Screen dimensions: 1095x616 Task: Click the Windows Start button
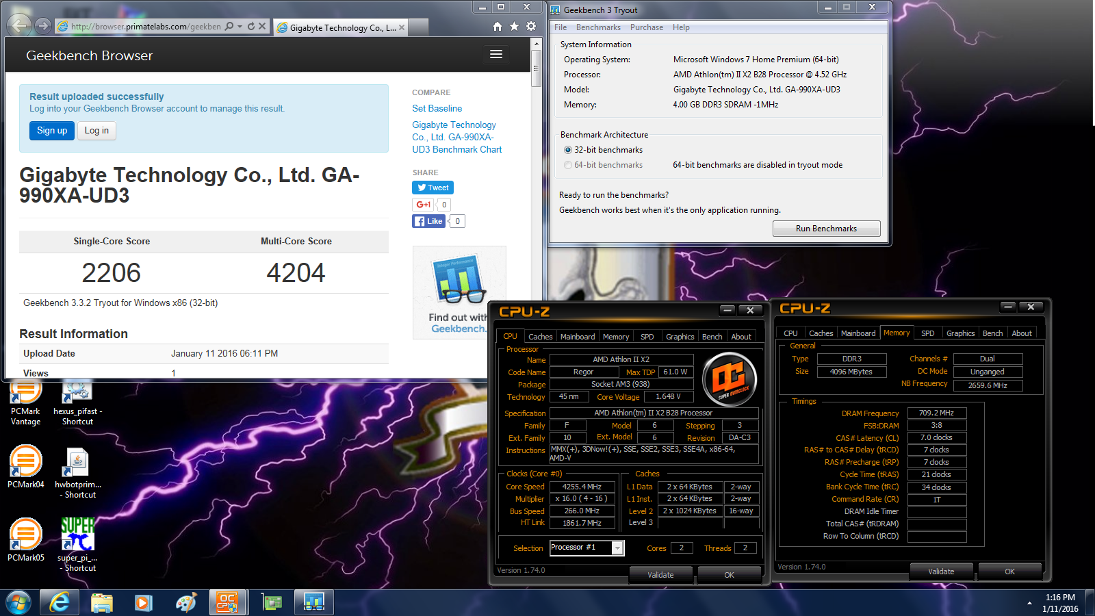click(x=18, y=603)
